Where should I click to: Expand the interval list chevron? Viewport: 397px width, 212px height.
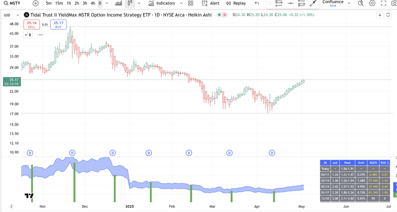tap(107, 3)
